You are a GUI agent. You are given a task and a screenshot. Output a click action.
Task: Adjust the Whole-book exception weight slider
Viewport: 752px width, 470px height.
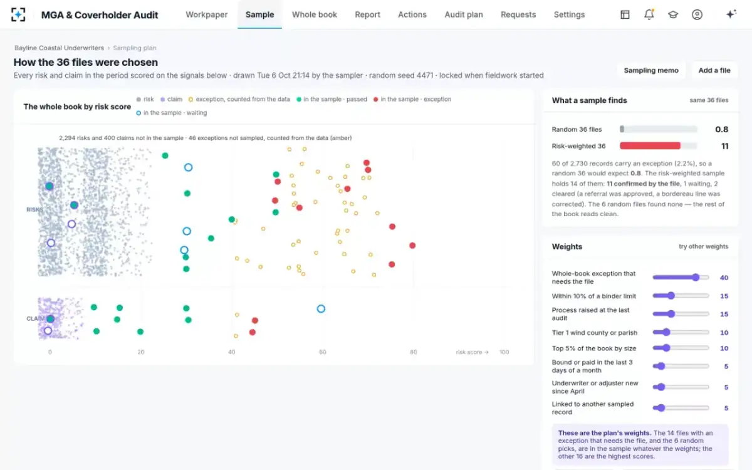click(x=681, y=277)
